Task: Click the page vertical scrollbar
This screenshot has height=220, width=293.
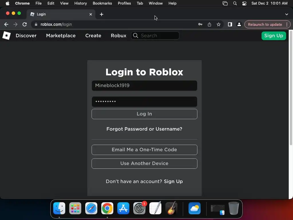Action: click(291, 88)
